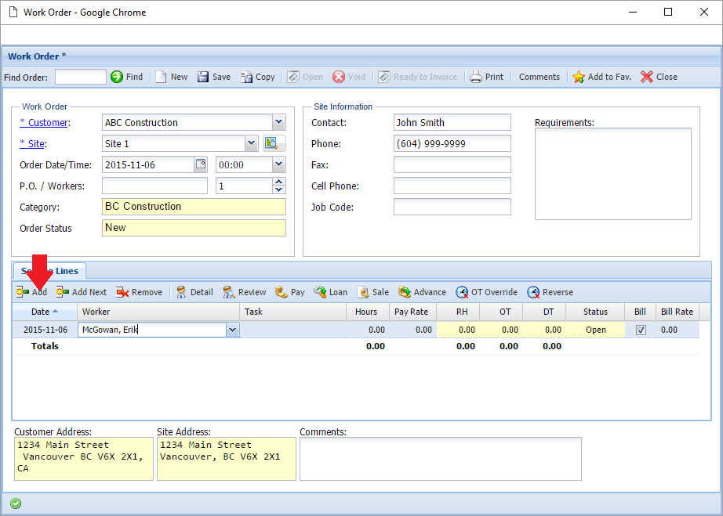The width and height of the screenshot is (723, 516).
Task: Click the green status check icon
Action: pos(16,503)
